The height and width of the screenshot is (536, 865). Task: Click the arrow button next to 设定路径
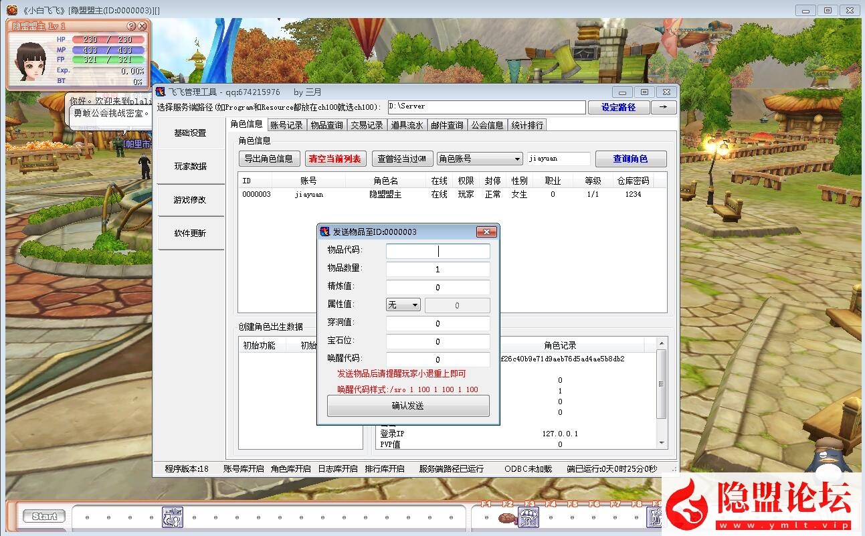click(664, 107)
